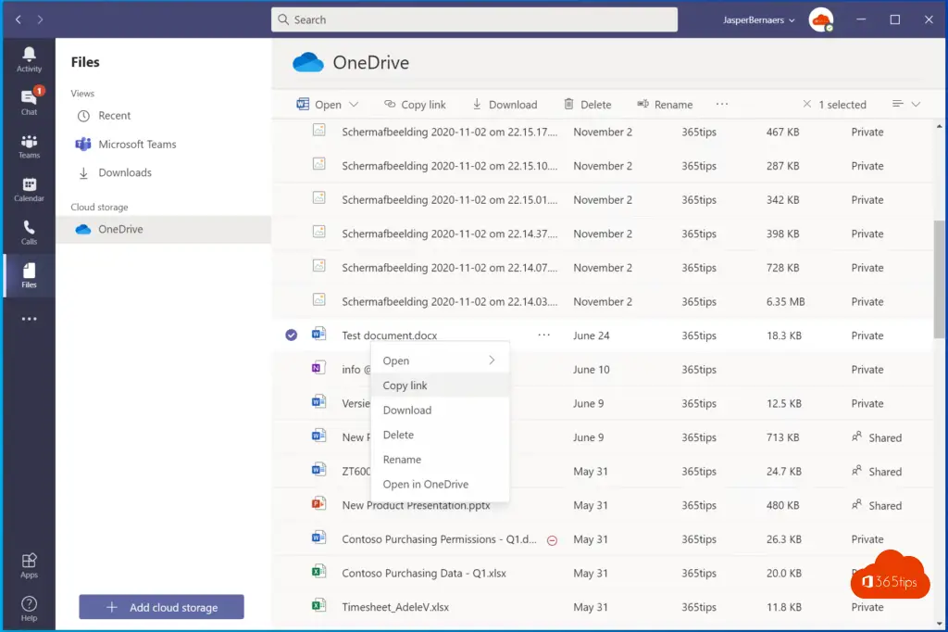Click the OneNote icon in info row
The width and height of the screenshot is (948, 632).
pyautogui.click(x=318, y=368)
